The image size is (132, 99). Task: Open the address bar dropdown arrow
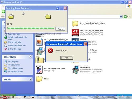pos(121,17)
